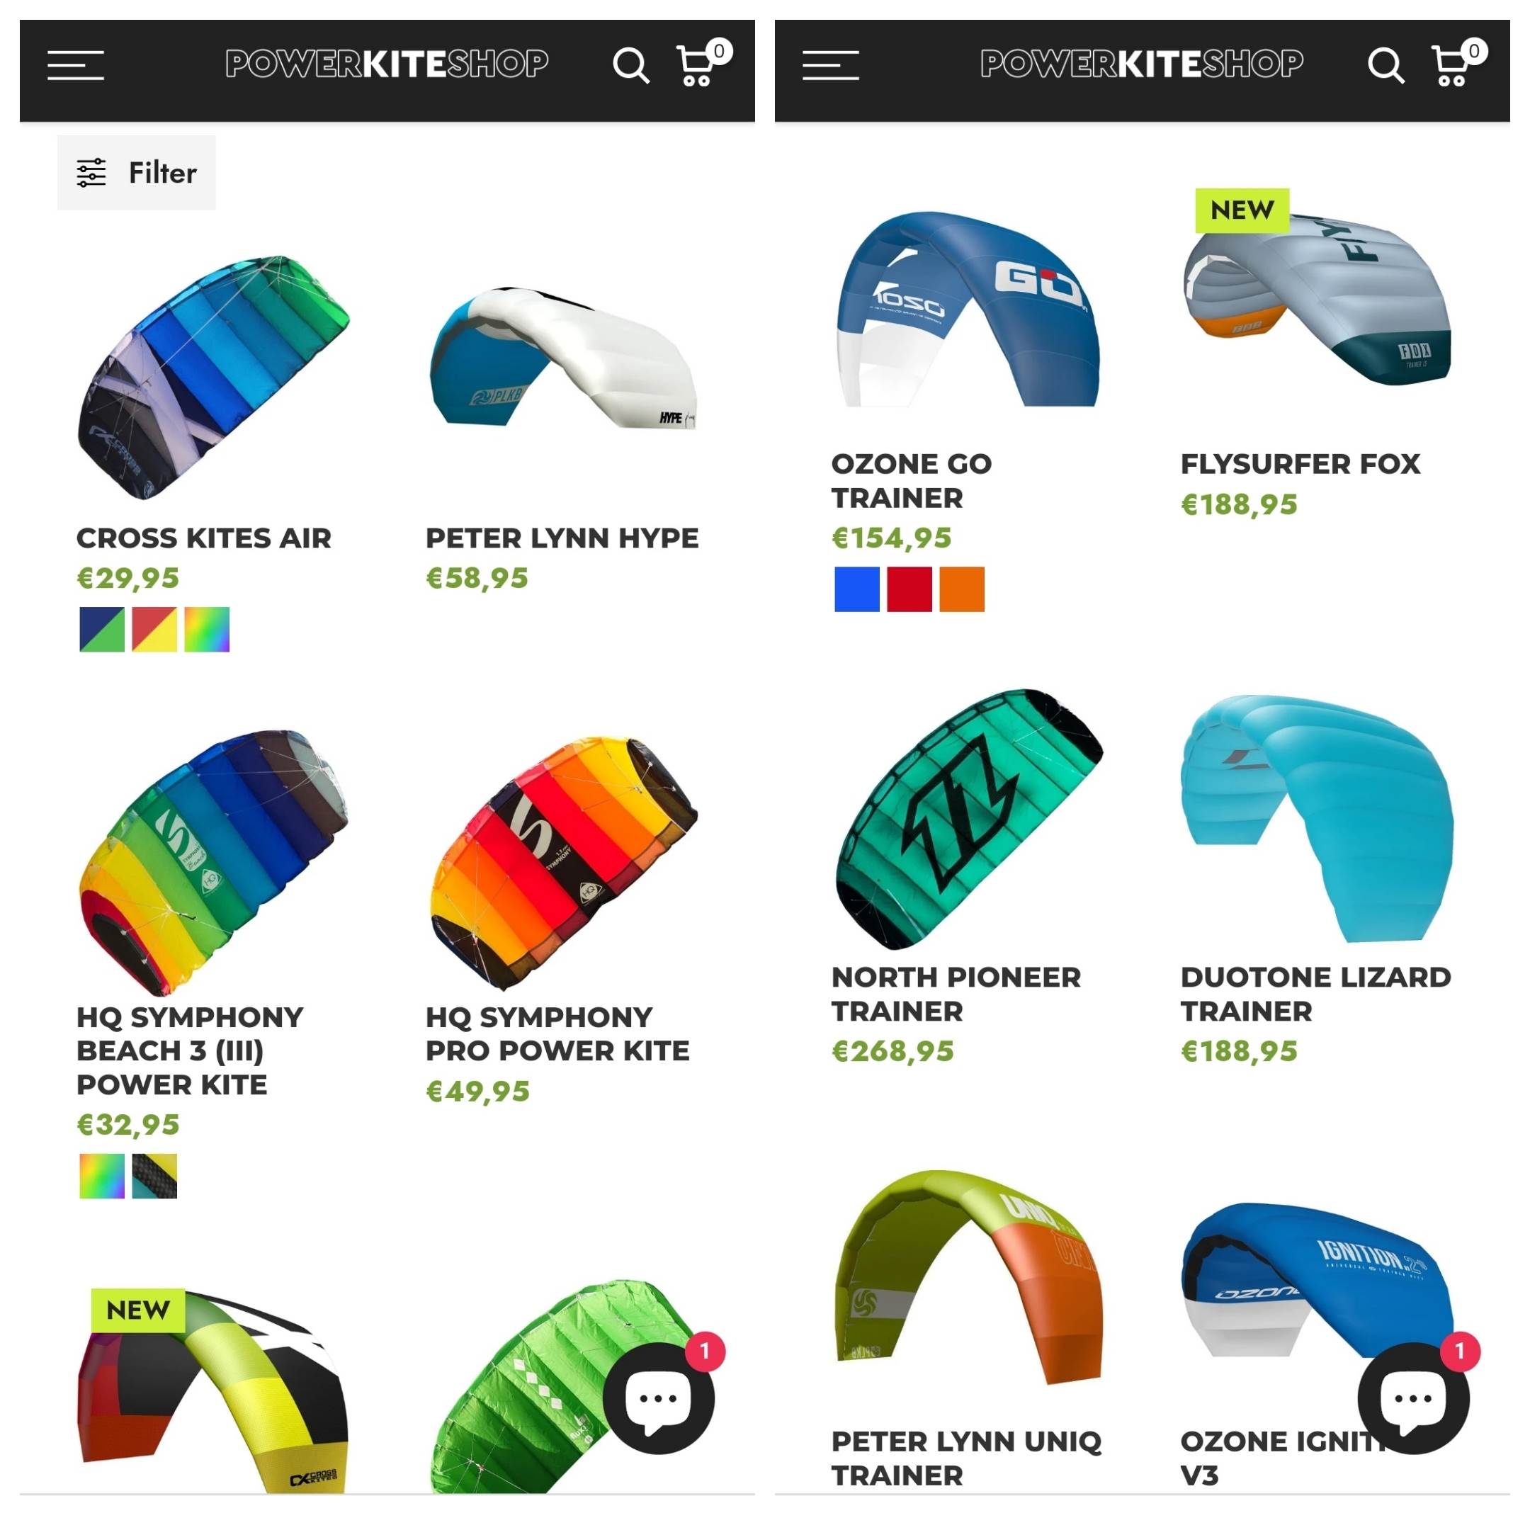Viewport: 1530px width, 1530px height.
Task: Open Flysurfer Fox product title
Action: [x=1300, y=464]
